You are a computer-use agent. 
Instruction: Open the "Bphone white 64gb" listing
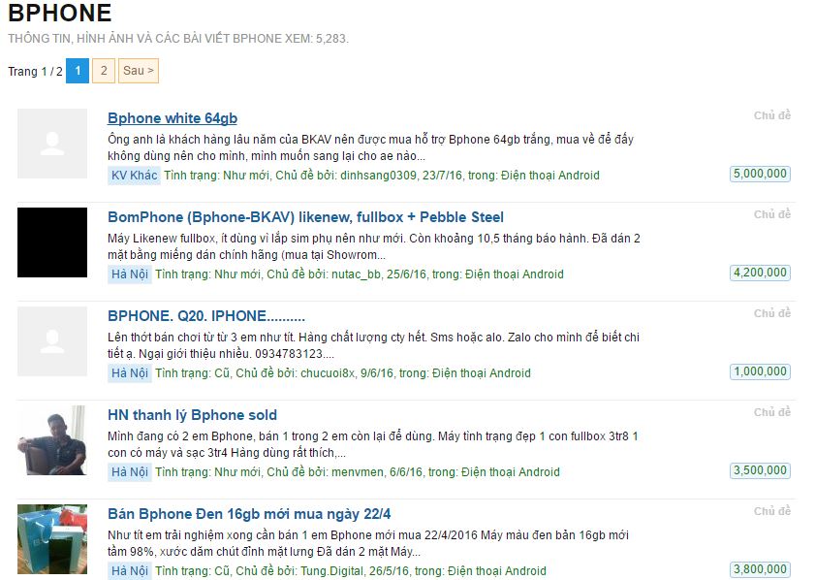[x=171, y=117]
